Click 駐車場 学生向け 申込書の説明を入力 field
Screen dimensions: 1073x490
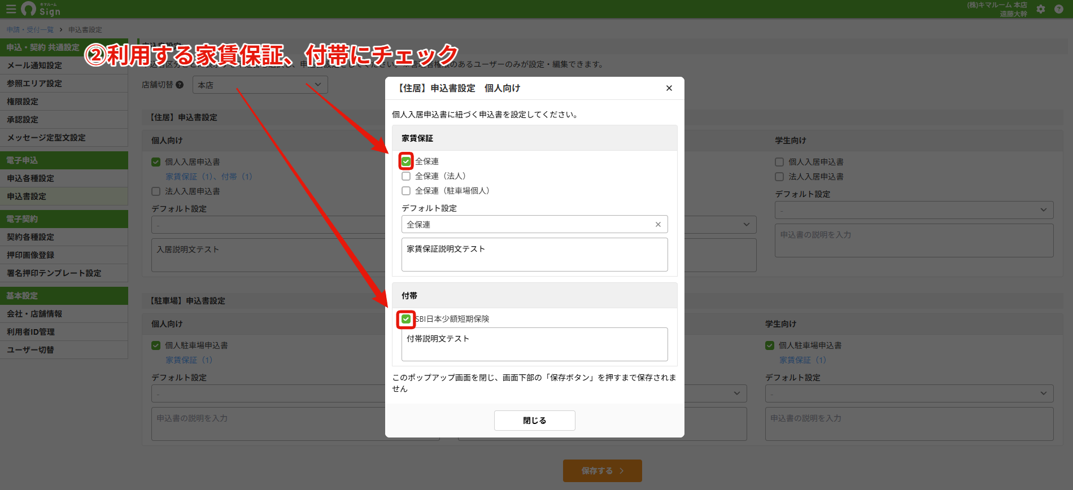[909, 424]
